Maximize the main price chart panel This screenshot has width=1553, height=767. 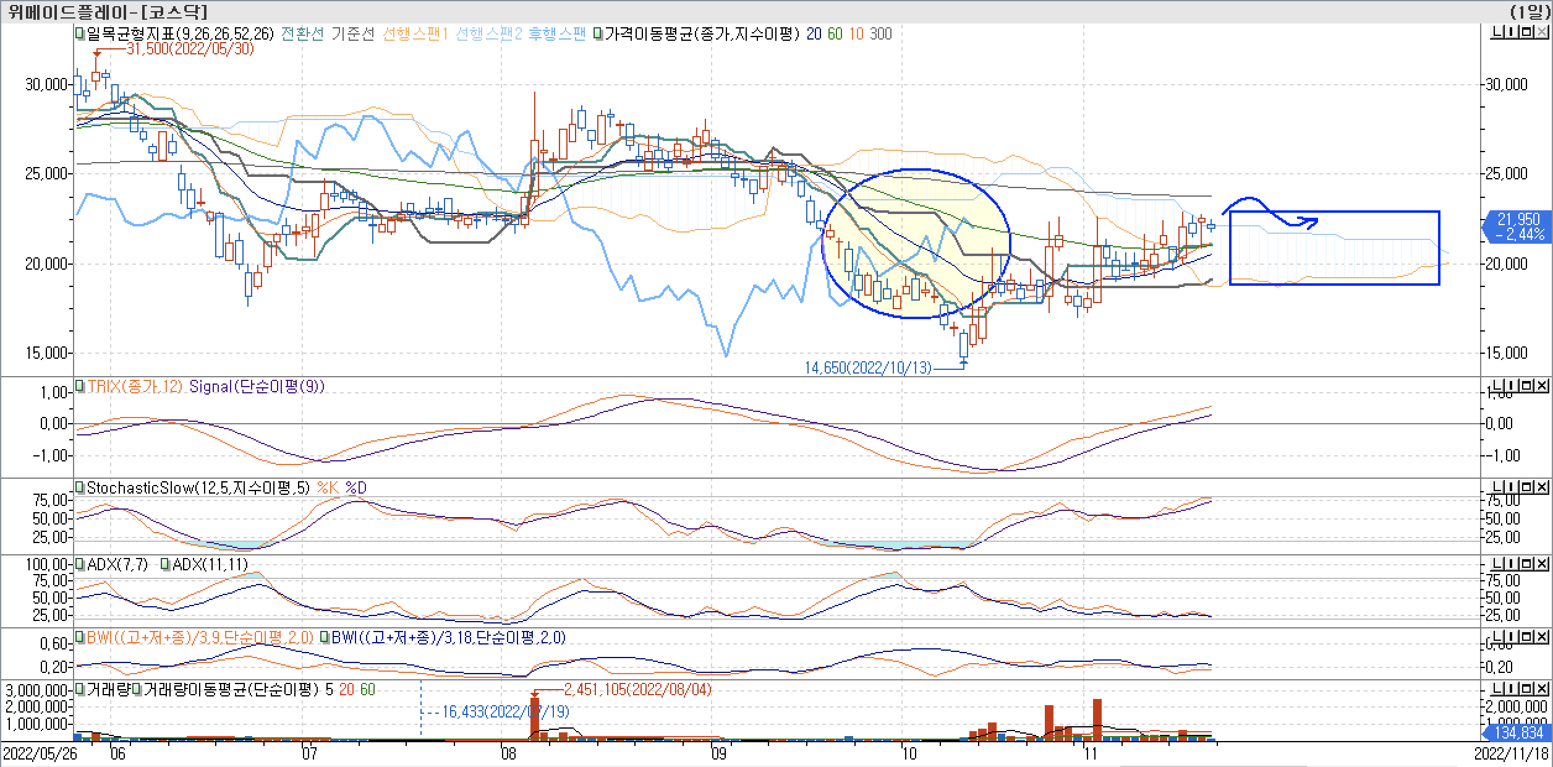point(1526,32)
